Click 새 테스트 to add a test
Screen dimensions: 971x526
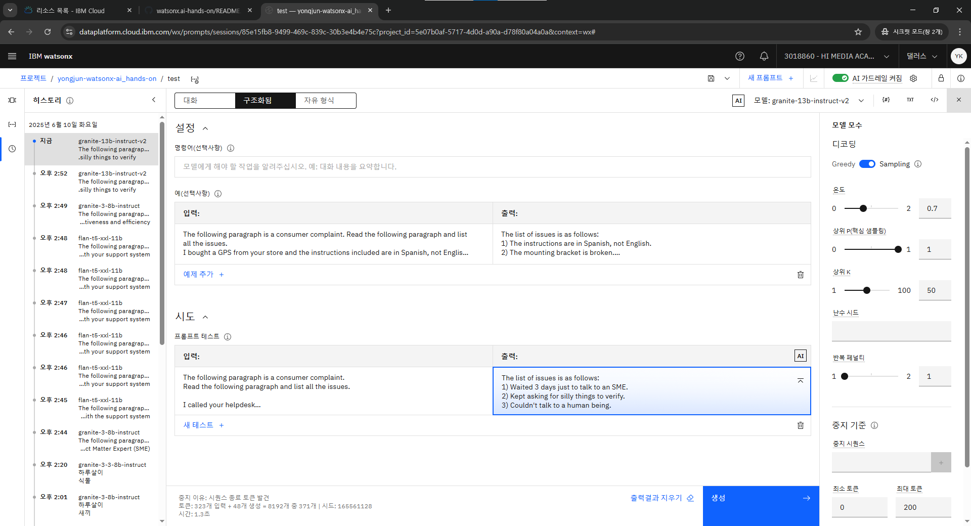[x=203, y=425]
